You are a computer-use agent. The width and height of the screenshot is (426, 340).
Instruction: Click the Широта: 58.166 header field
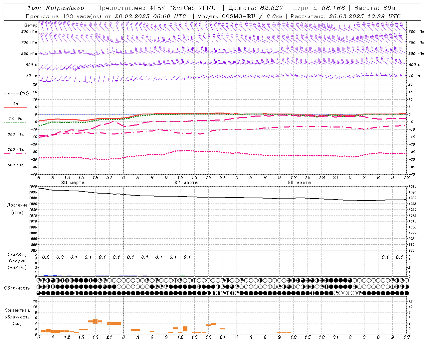tap(319, 8)
